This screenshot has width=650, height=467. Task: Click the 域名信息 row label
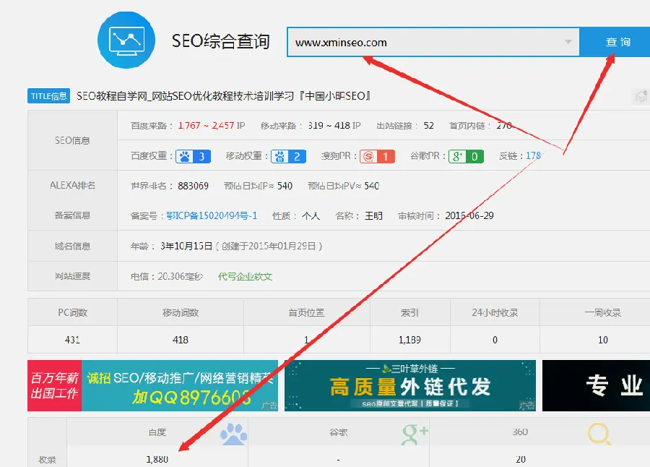pyautogui.click(x=72, y=247)
